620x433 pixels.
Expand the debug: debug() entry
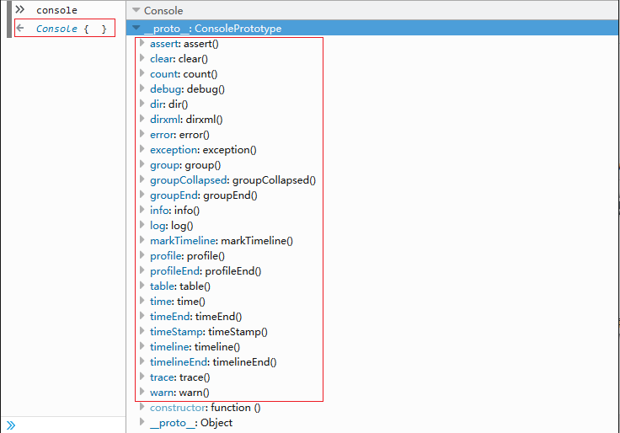(142, 88)
